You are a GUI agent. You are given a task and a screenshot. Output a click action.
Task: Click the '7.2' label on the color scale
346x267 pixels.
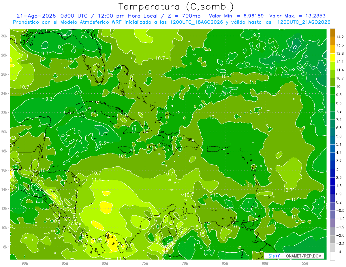339,120
